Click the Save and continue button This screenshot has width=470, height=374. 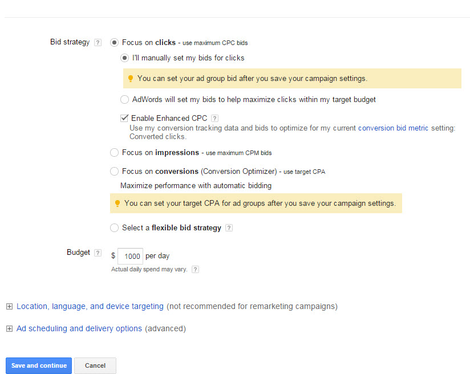[x=38, y=365]
